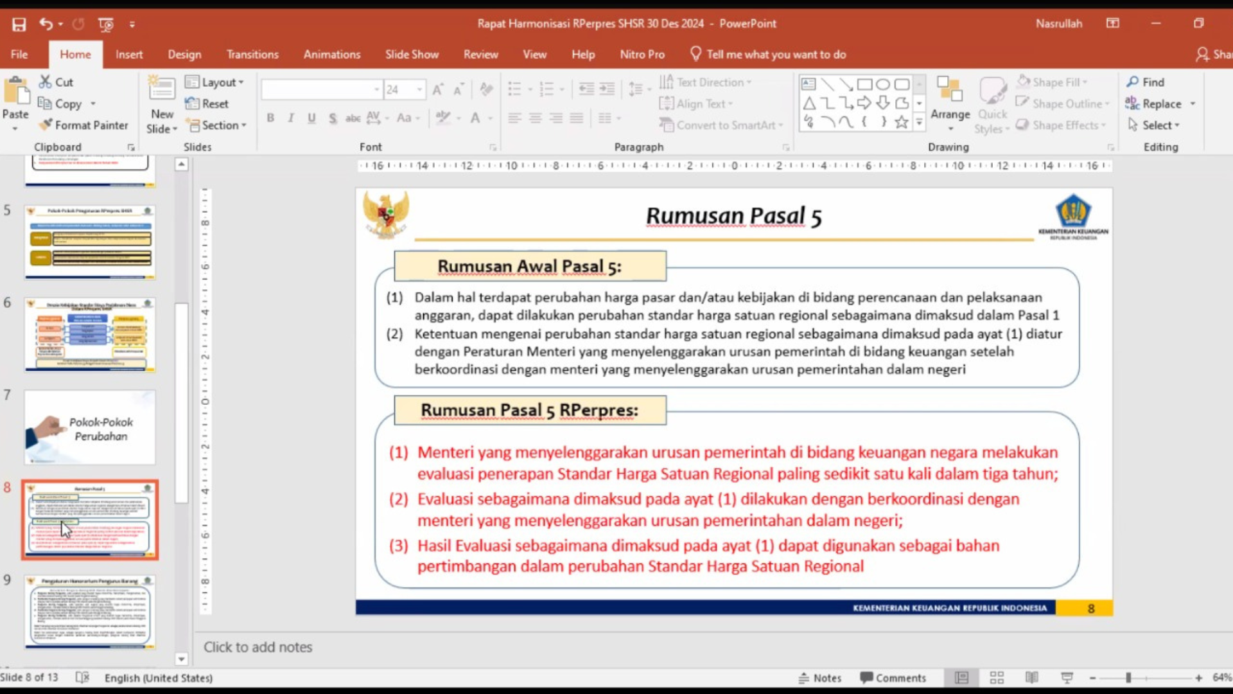Reset the slide layout
Viewport: 1233px width, 694px height.
point(207,103)
